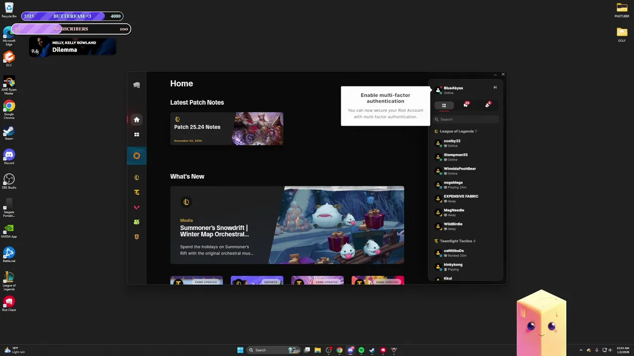Select friend ccolby22
634x356 pixels.
point(466,143)
